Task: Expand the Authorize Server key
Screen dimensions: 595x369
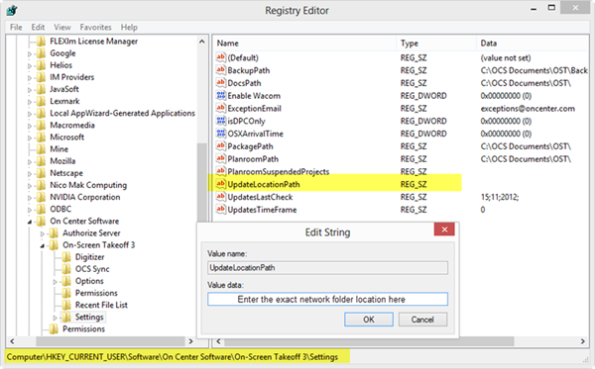Action: coord(42,233)
